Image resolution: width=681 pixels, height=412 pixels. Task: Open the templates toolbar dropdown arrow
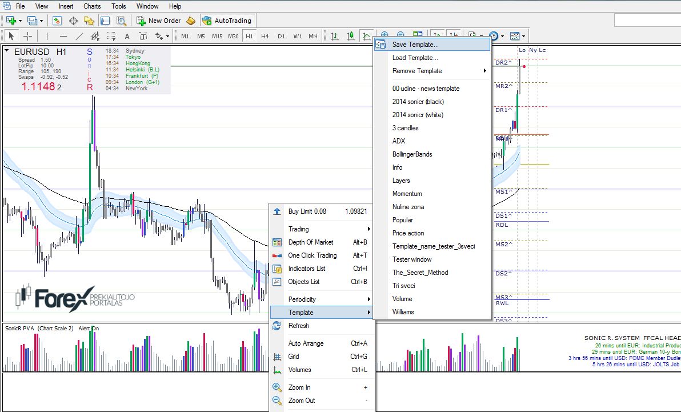click(x=524, y=37)
